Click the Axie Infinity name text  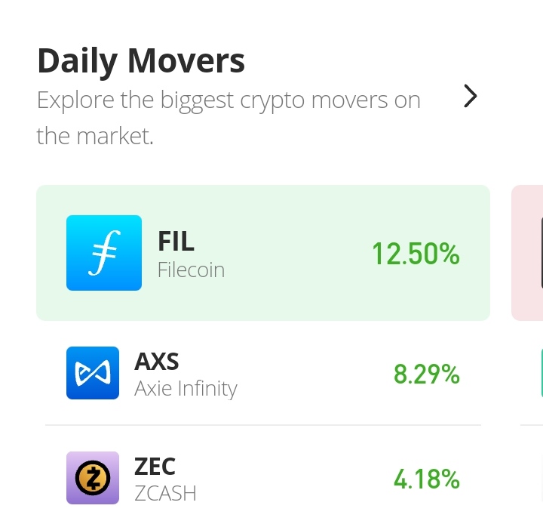click(x=186, y=389)
